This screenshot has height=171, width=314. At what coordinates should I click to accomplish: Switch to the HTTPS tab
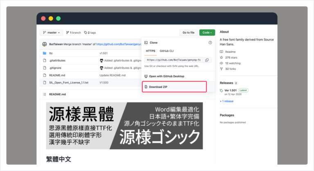click(x=150, y=51)
